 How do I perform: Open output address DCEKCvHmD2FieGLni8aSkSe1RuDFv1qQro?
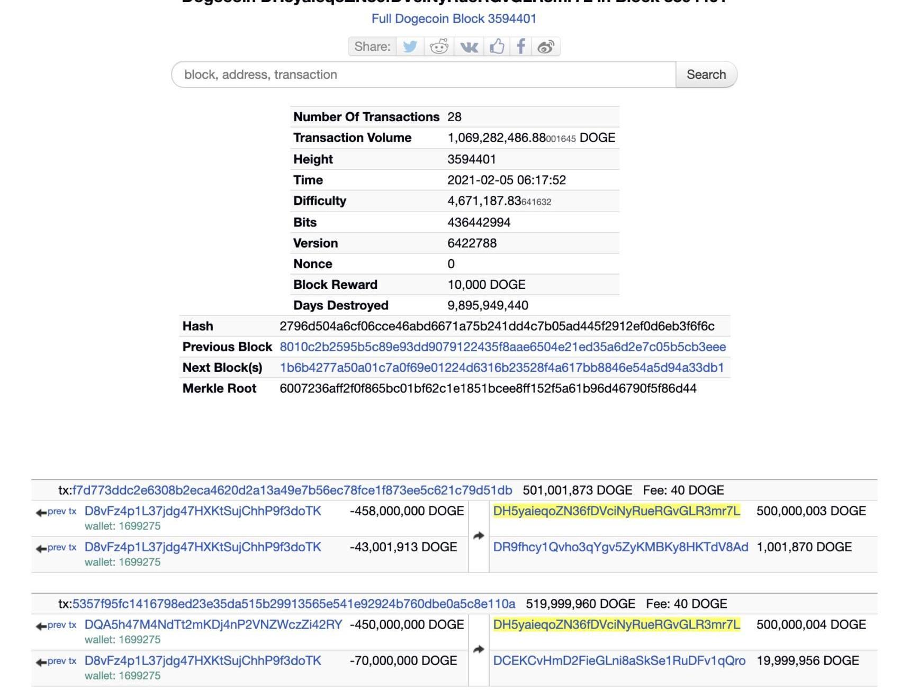click(619, 661)
